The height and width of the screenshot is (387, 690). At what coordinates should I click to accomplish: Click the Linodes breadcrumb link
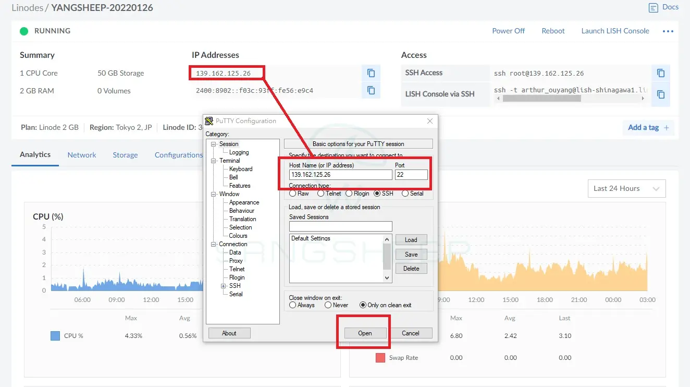pos(28,8)
